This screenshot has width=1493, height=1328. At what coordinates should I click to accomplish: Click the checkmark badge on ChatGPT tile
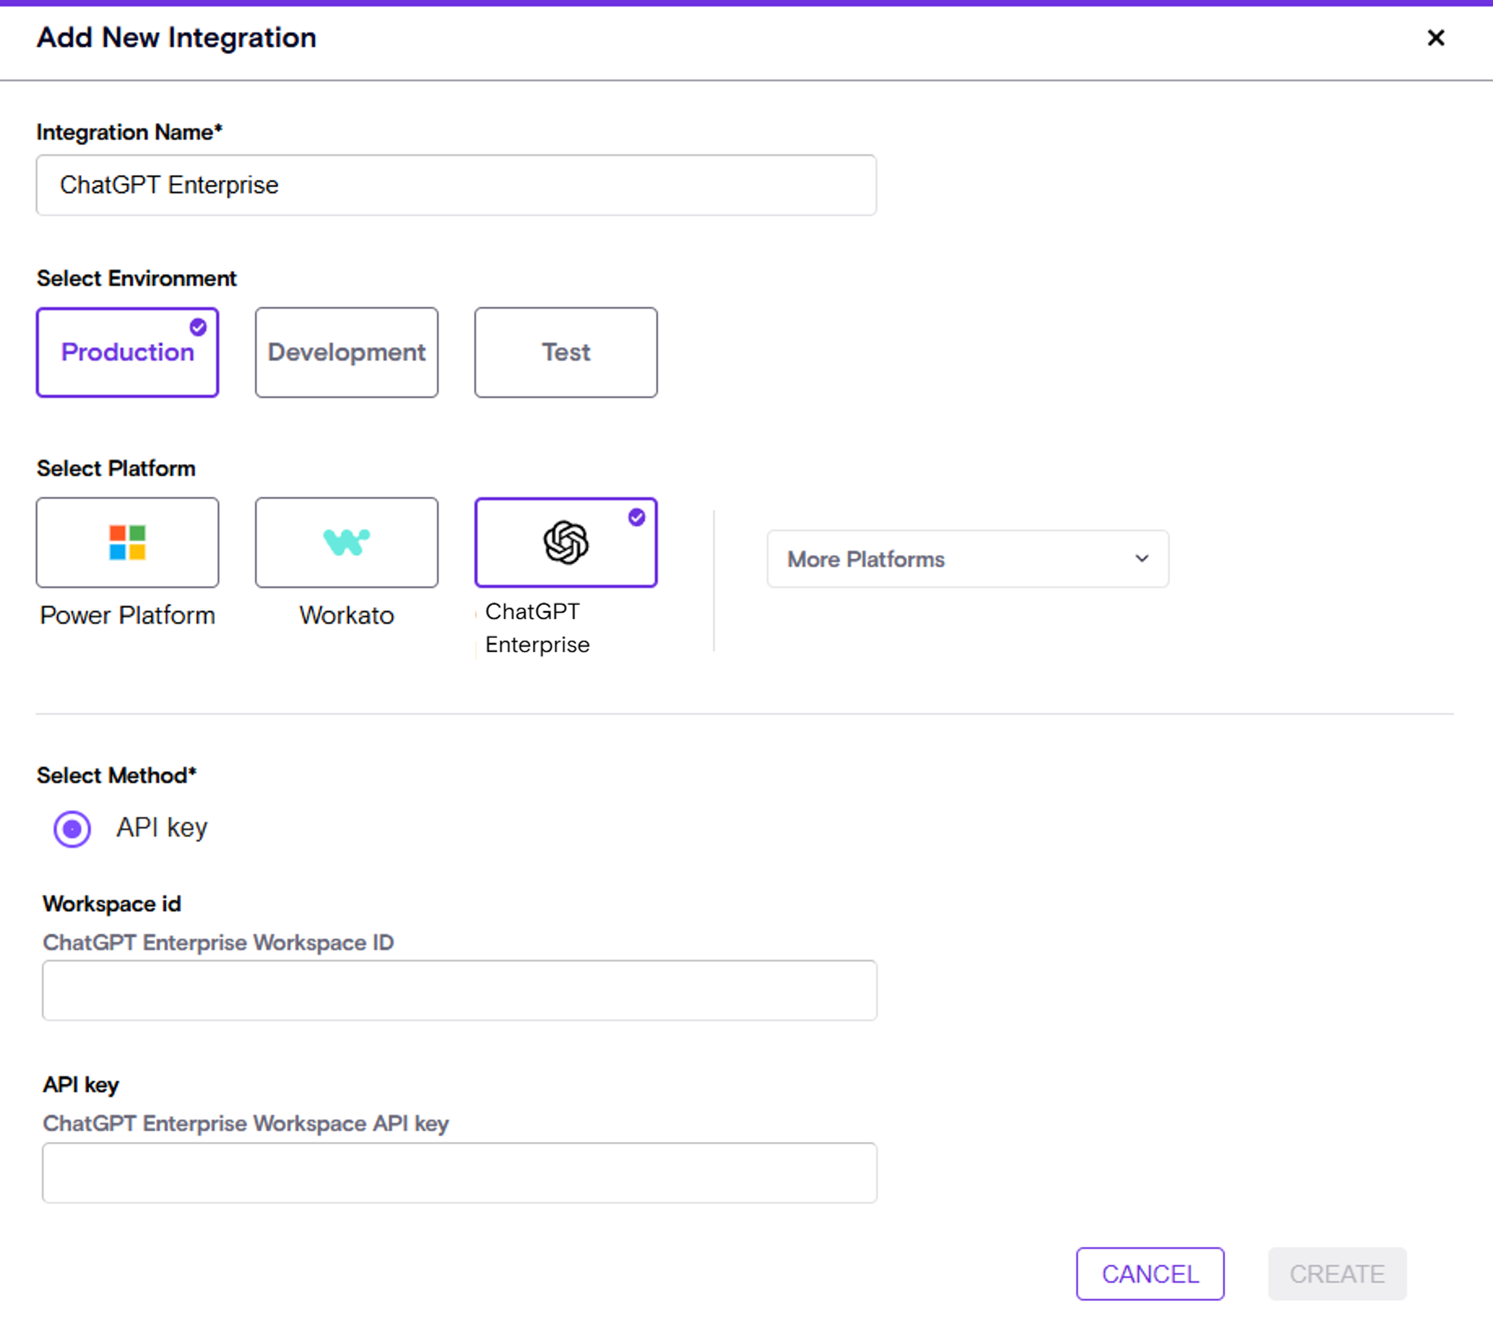(636, 517)
